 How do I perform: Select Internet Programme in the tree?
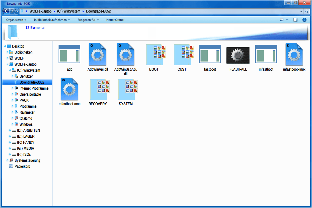point(34,88)
